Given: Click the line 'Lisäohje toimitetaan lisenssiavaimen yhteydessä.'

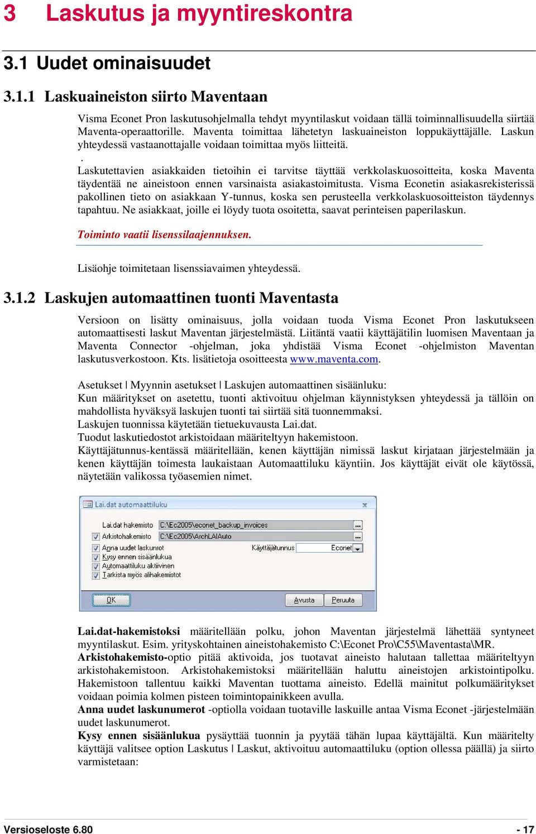Looking at the screenshot, I should 189,269.
